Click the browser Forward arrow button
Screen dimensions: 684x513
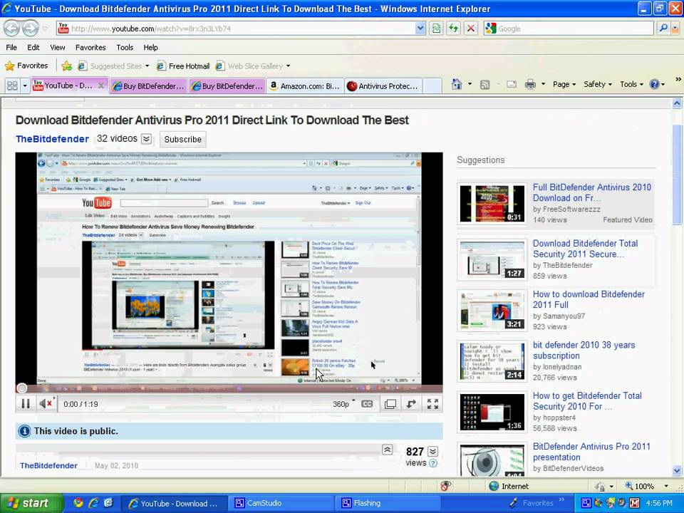pos(30,28)
